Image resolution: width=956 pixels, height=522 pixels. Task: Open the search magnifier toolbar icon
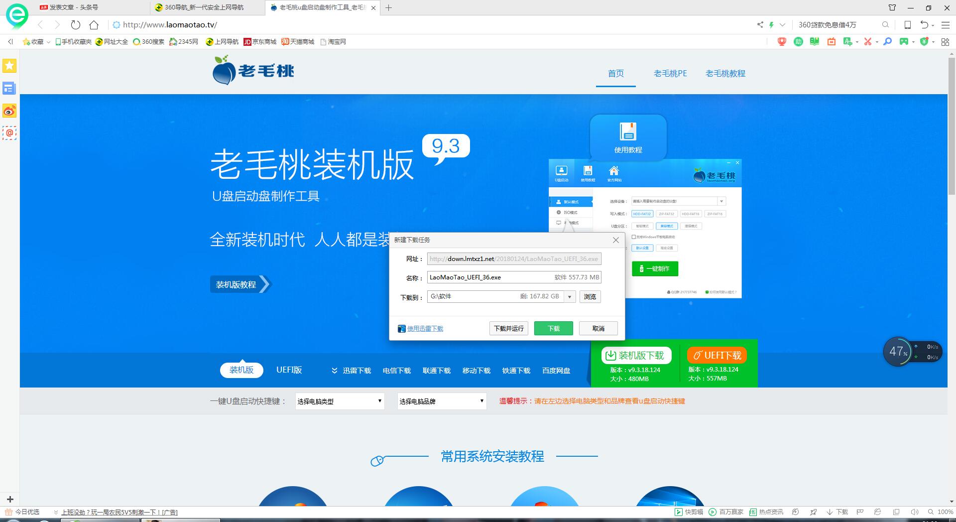[888, 42]
